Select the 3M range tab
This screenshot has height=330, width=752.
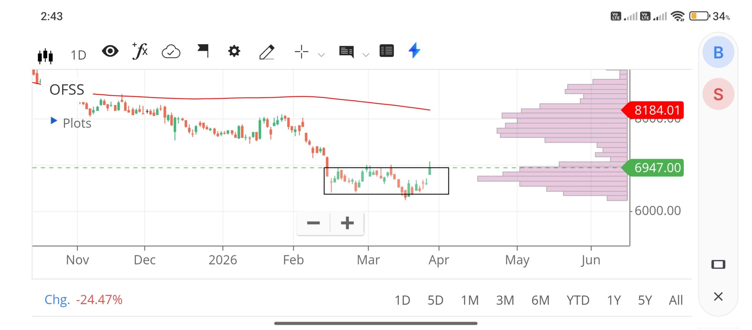(x=505, y=300)
